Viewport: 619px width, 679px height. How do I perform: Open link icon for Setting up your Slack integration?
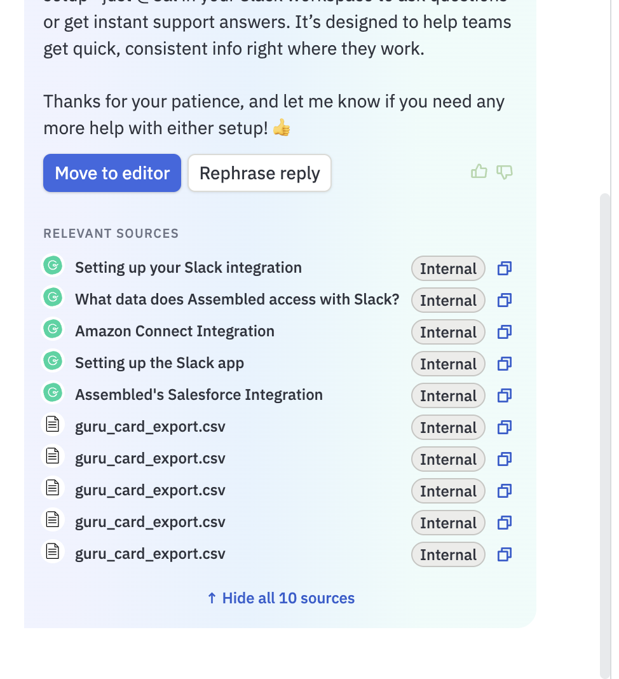[x=505, y=268]
